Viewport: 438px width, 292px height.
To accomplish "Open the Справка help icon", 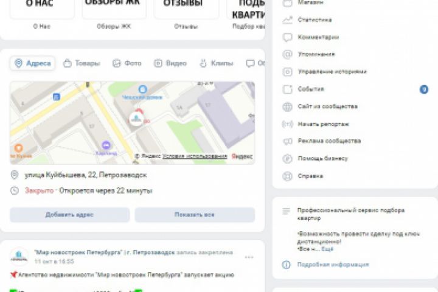I will tap(287, 176).
